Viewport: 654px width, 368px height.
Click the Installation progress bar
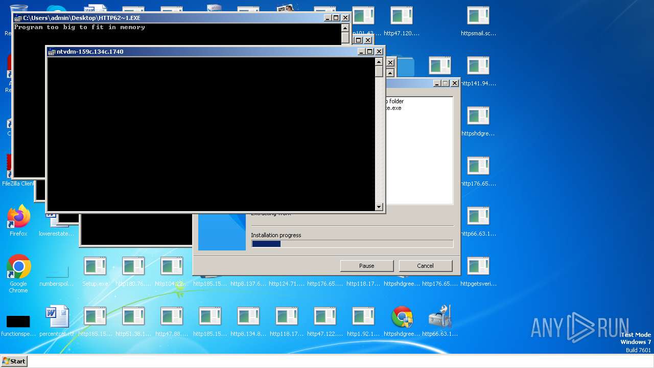tap(352, 244)
